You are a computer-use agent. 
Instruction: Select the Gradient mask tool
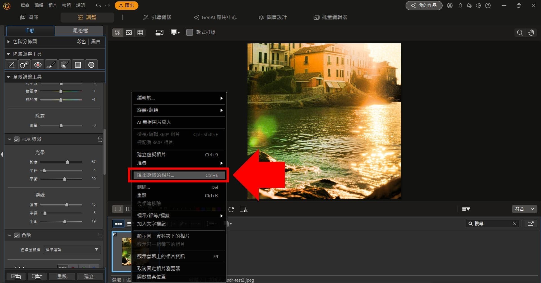[x=77, y=64]
